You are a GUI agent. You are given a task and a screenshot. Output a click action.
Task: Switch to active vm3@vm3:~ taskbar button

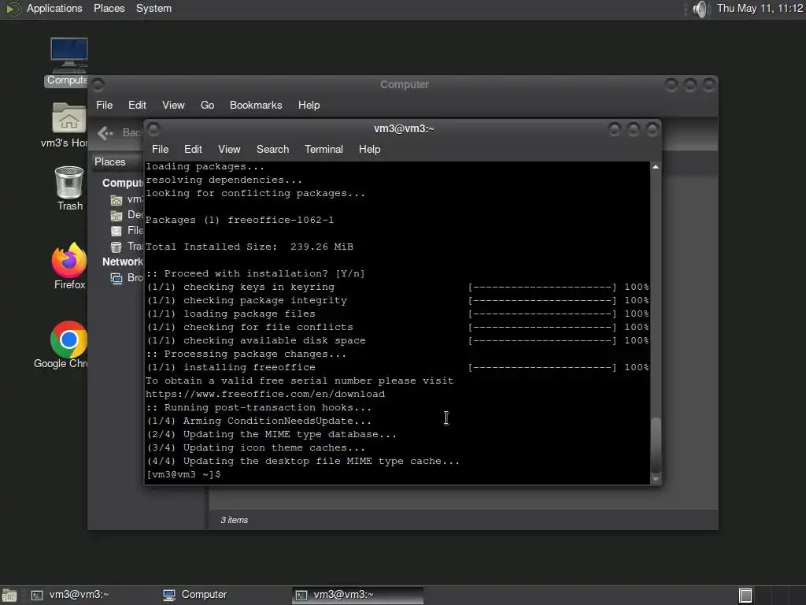click(358, 595)
